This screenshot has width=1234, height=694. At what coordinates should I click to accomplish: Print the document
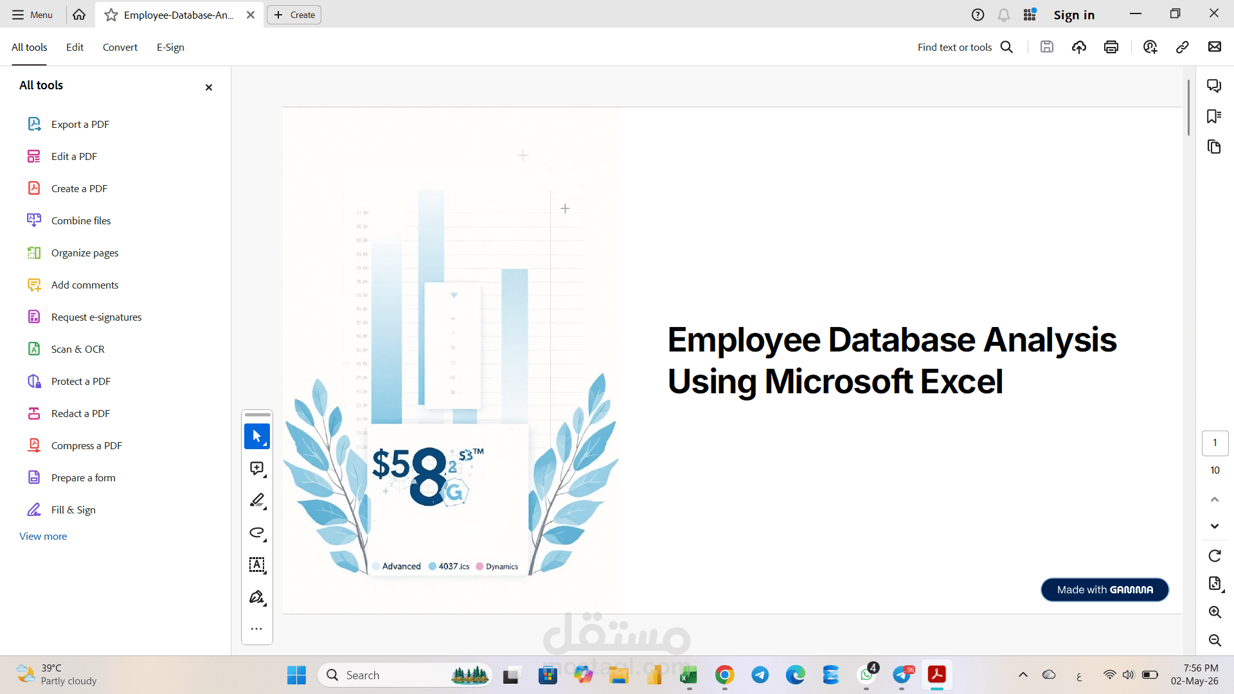pos(1111,47)
